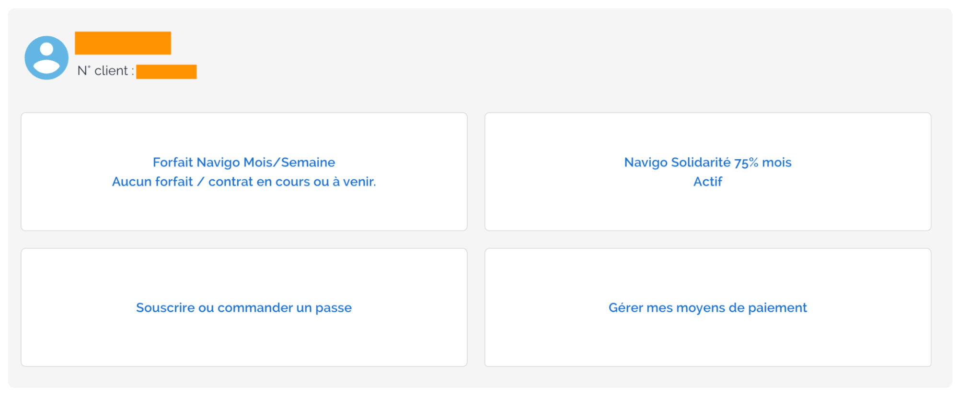Viewport: 958px width, 393px height.
Task: Open the Navigo Solidarité 75% mois card
Action: point(708,172)
